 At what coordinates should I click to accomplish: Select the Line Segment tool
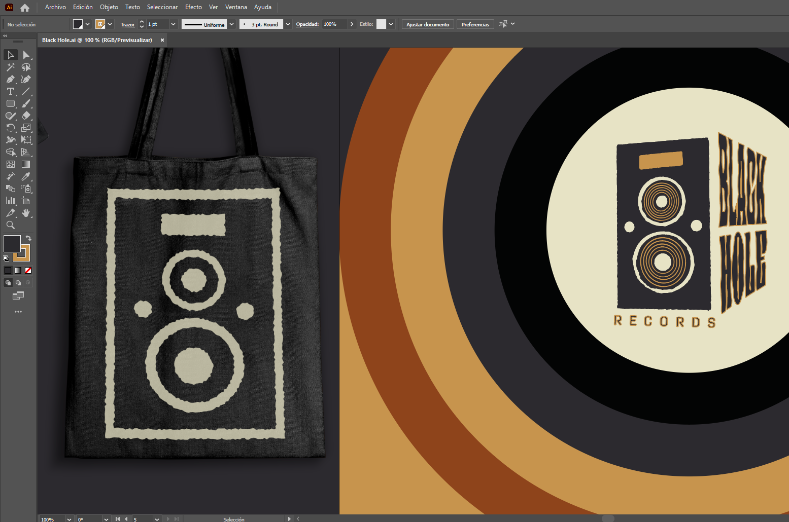[26, 91]
